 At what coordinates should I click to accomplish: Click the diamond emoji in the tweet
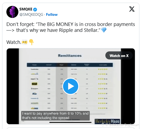(104, 30)
